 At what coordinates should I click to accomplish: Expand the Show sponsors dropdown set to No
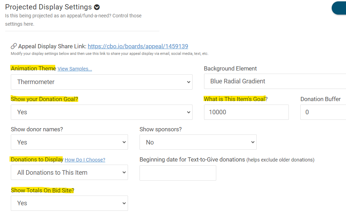click(x=198, y=142)
